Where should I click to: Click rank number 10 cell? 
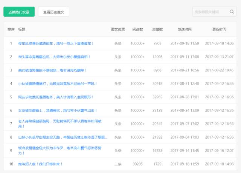[x=11, y=164]
